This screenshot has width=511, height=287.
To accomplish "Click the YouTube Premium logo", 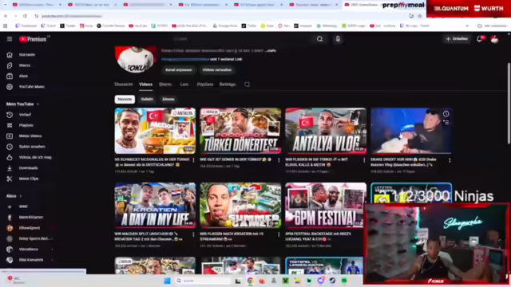I will 33,39.
